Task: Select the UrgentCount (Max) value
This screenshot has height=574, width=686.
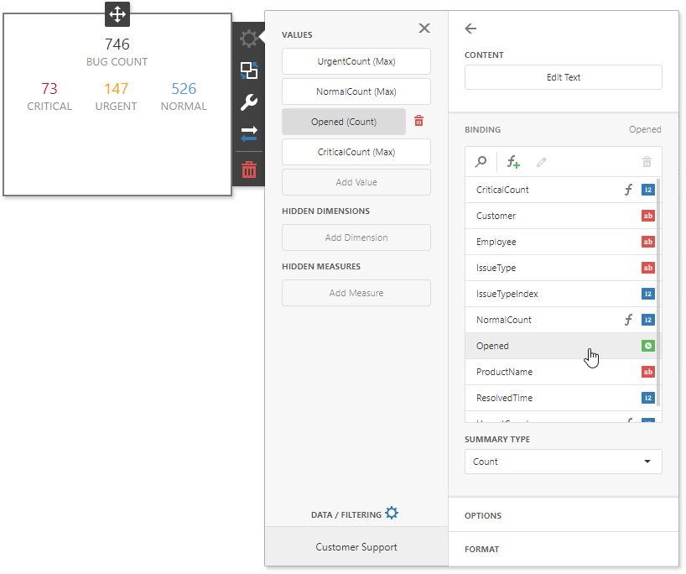Action: point(356,61)
